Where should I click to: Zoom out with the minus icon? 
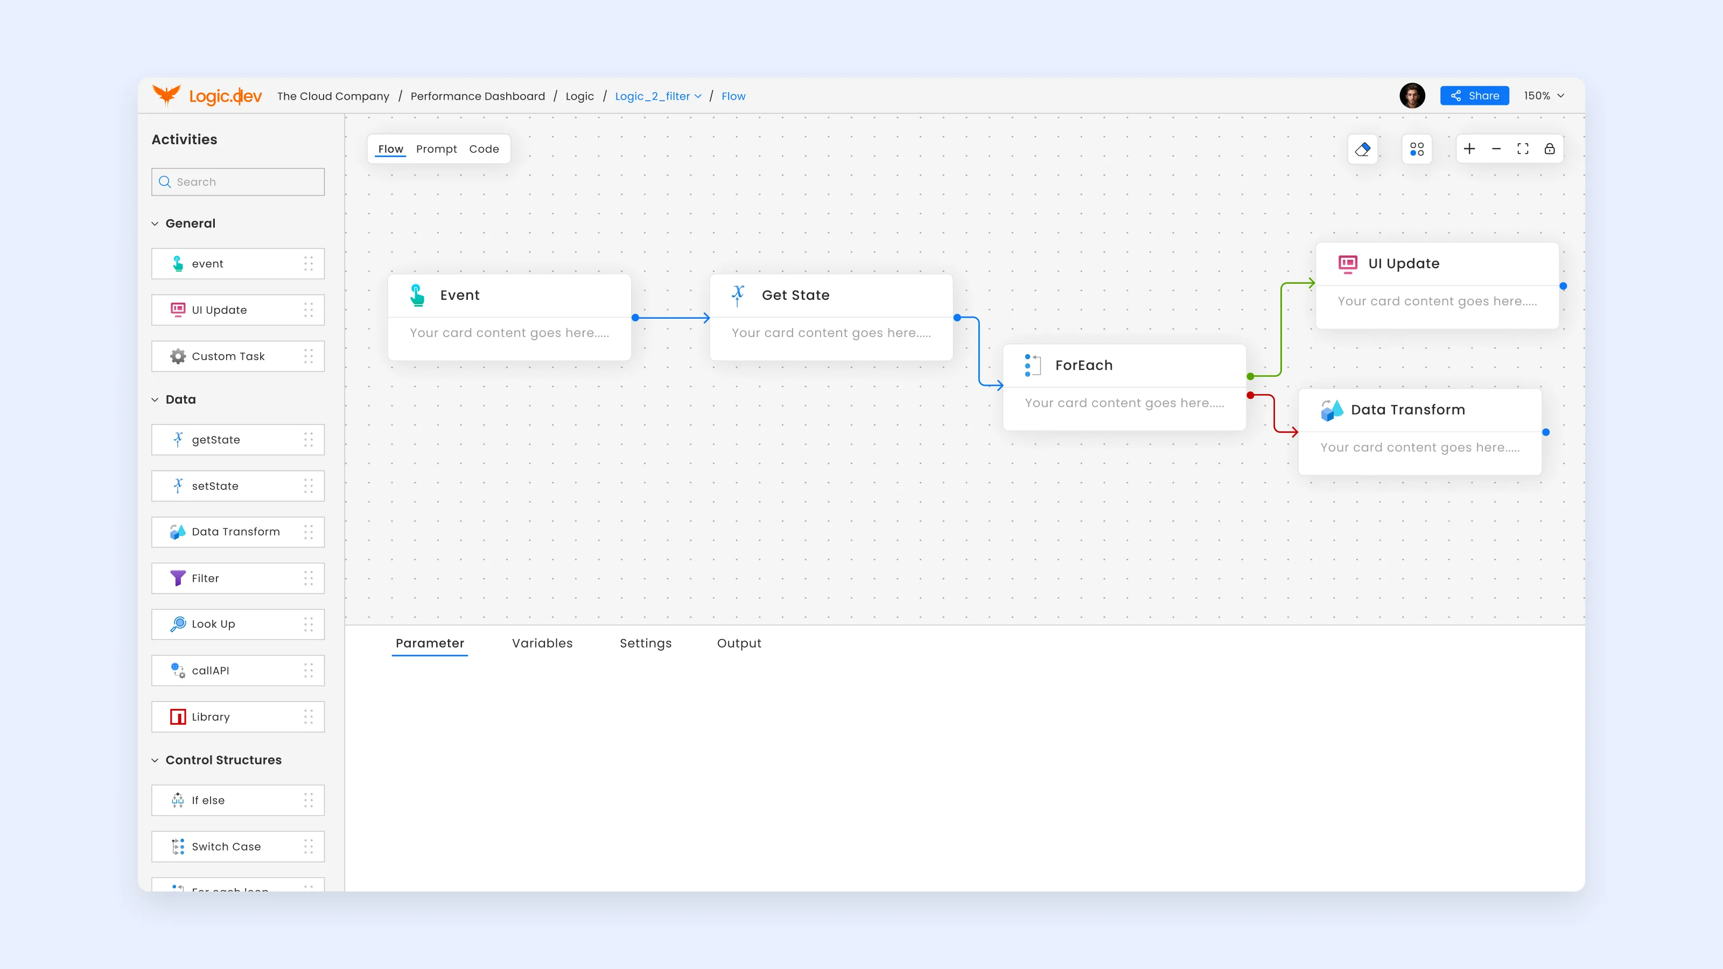[1496, 149]
